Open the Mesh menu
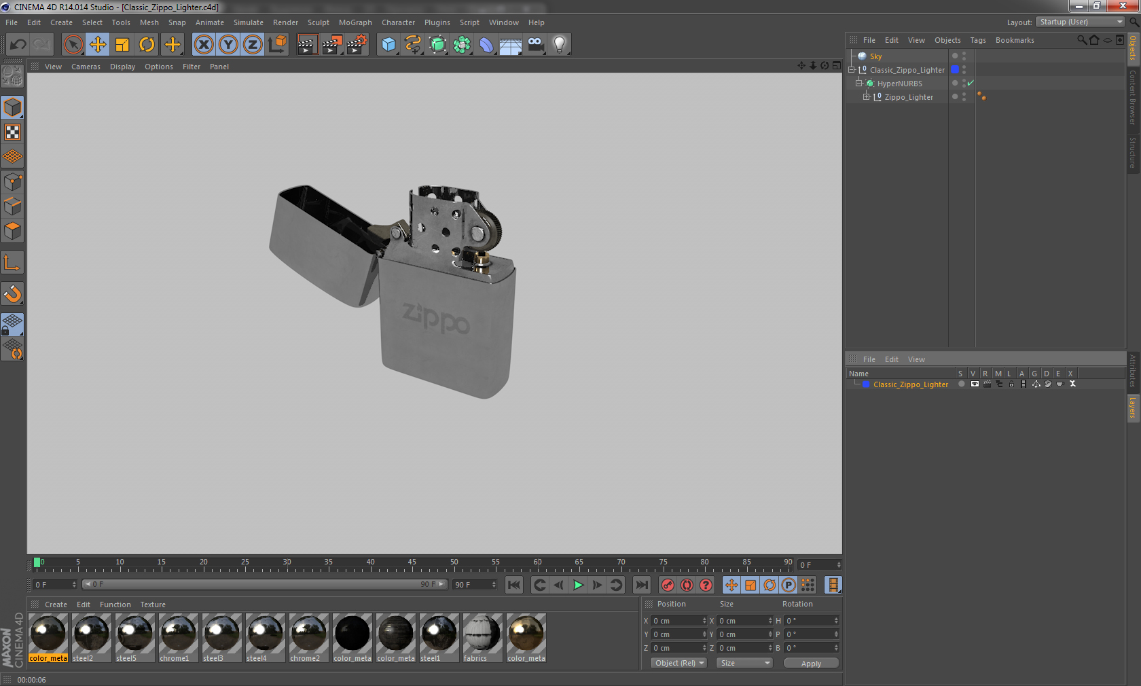Viewport: 1141px width, 686px height. [x=149, y=22]
